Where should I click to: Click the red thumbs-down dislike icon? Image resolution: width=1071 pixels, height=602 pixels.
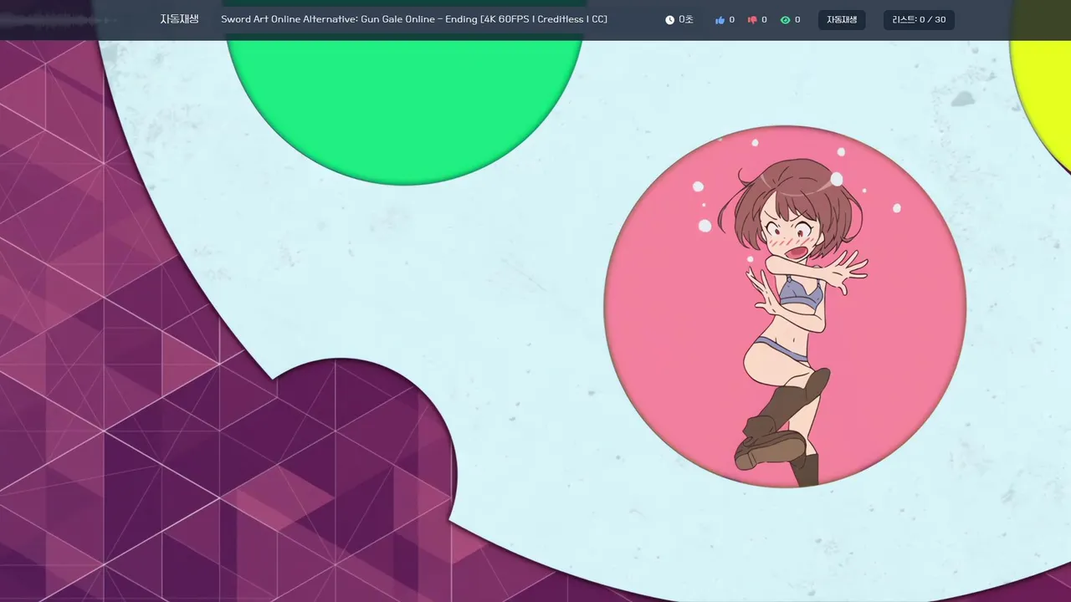pyautogui.click(x=752, y=20)
